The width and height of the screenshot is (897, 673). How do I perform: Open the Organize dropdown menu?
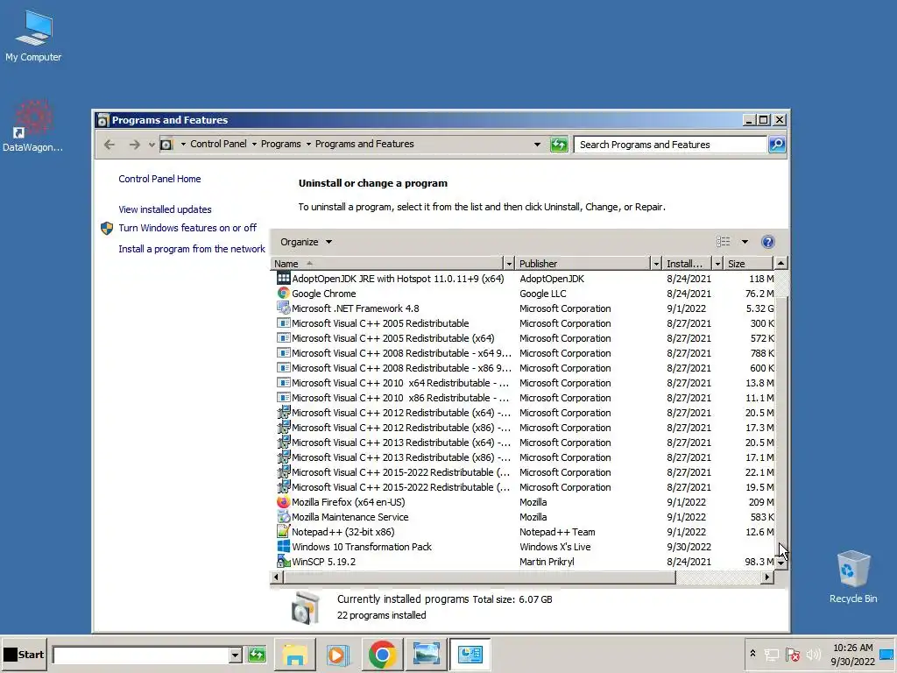(x=306, y=242)
